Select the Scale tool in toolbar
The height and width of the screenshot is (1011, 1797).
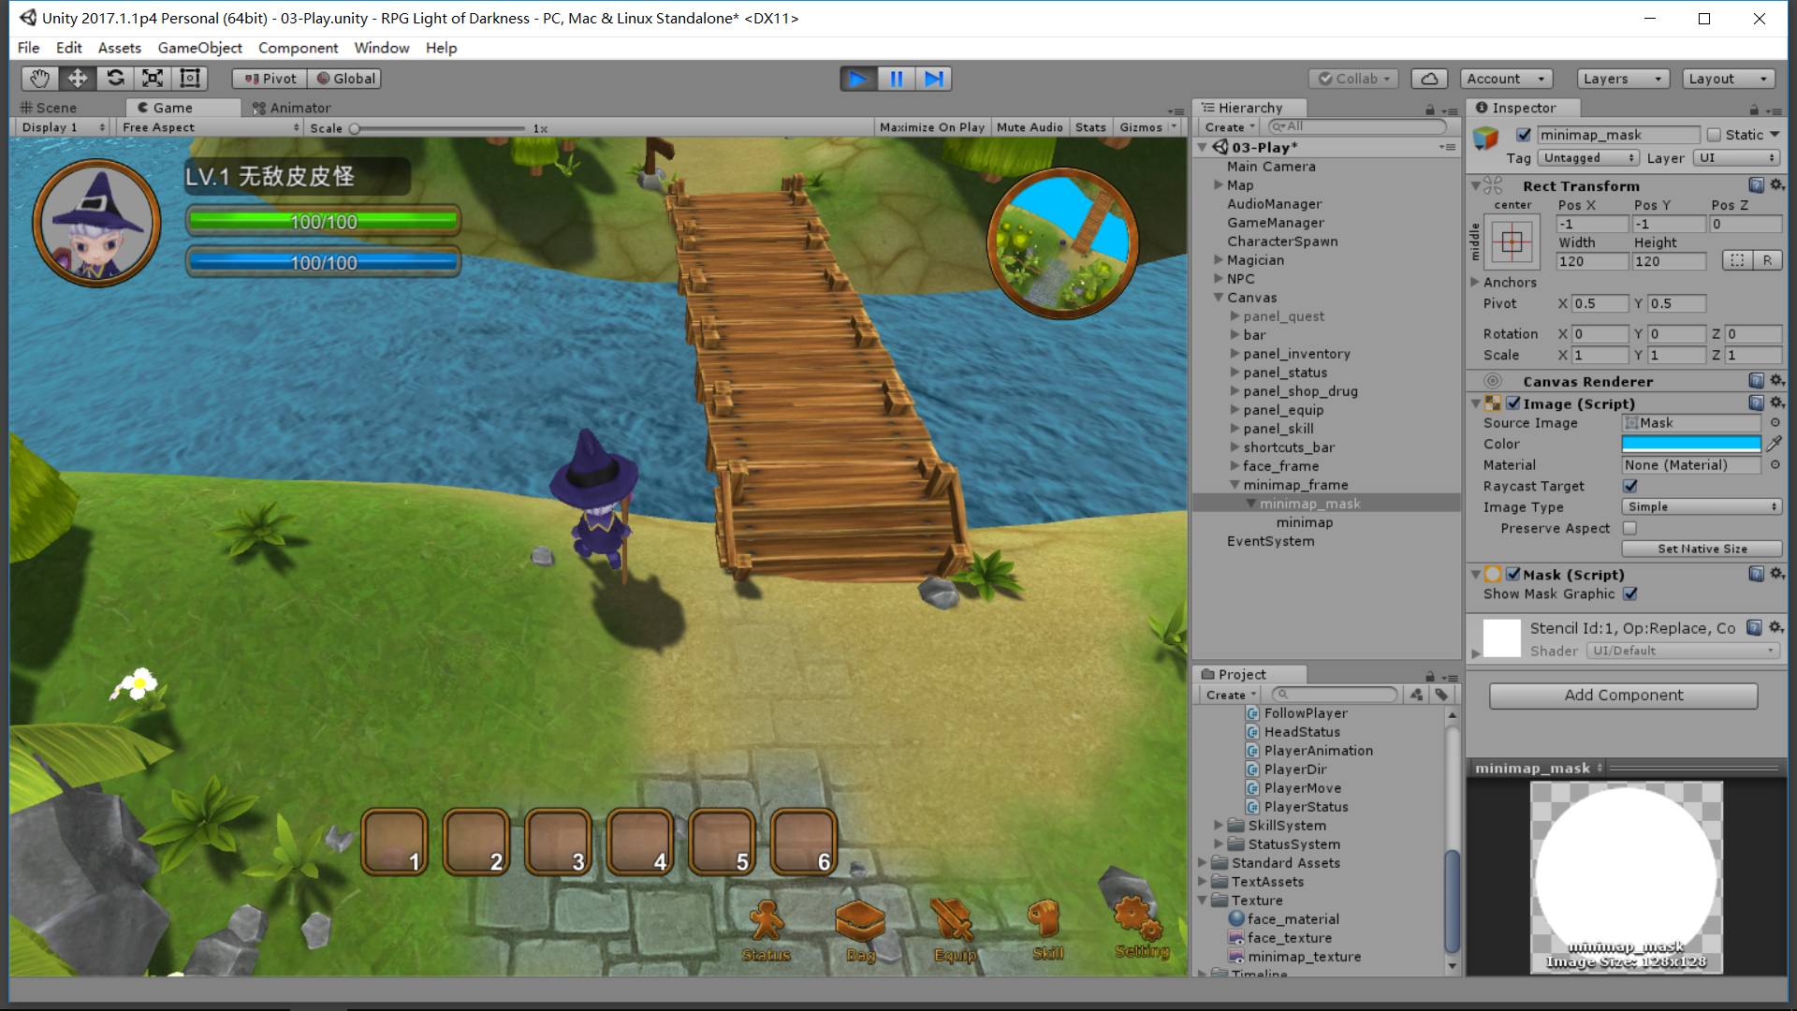pyautogui.click(x=153, y=79)
